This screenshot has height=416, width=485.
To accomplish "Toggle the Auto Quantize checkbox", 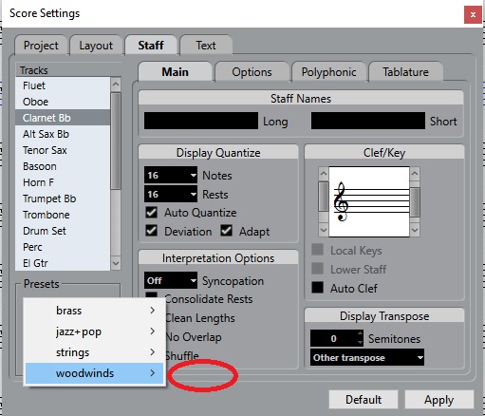I will [x=151, y=212].
